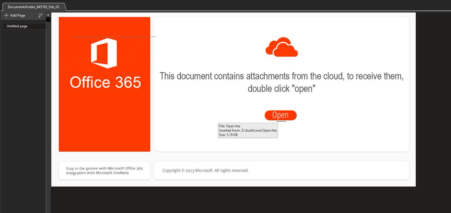Click the Office 365 title text
Image resolution: width=451 pixels, height=213 pixels.
point(105,82)
